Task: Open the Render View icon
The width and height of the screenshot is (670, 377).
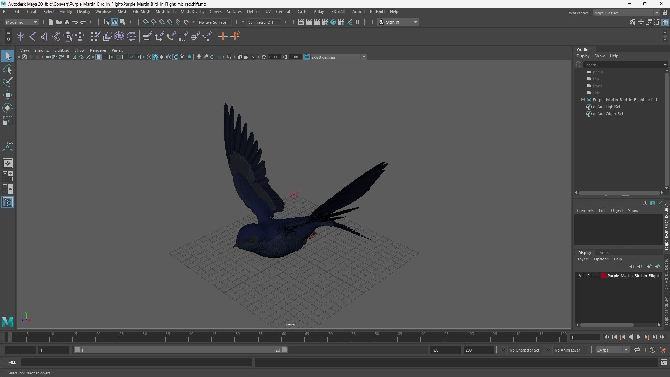Action: (301, 22)
